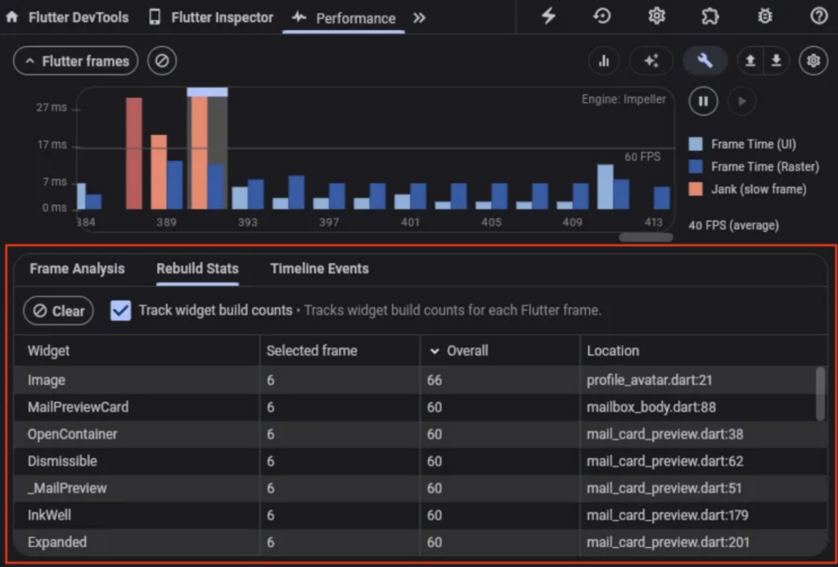Click the lightning bolt hot reload icon
Viewport: 838px width, 567px height.
[549, 17]
